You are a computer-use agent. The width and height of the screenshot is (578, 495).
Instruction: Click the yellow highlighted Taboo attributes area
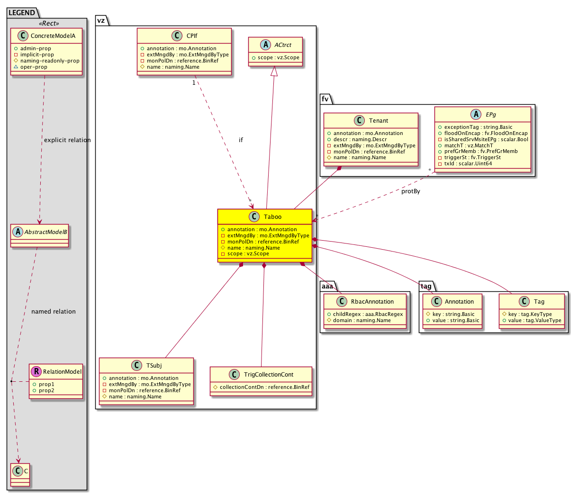(x=265, y=242)
